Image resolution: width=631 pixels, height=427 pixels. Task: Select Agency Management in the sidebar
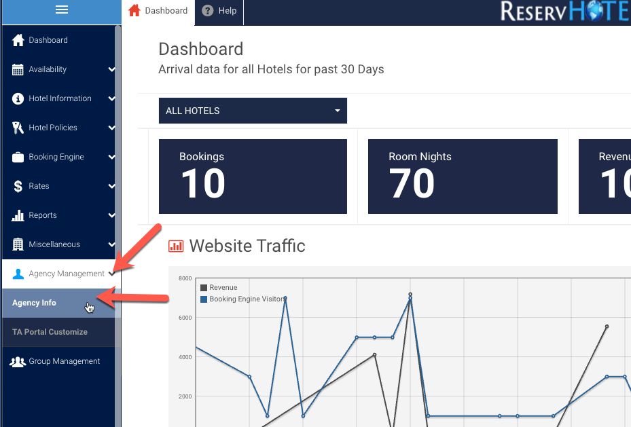point(62,274)
